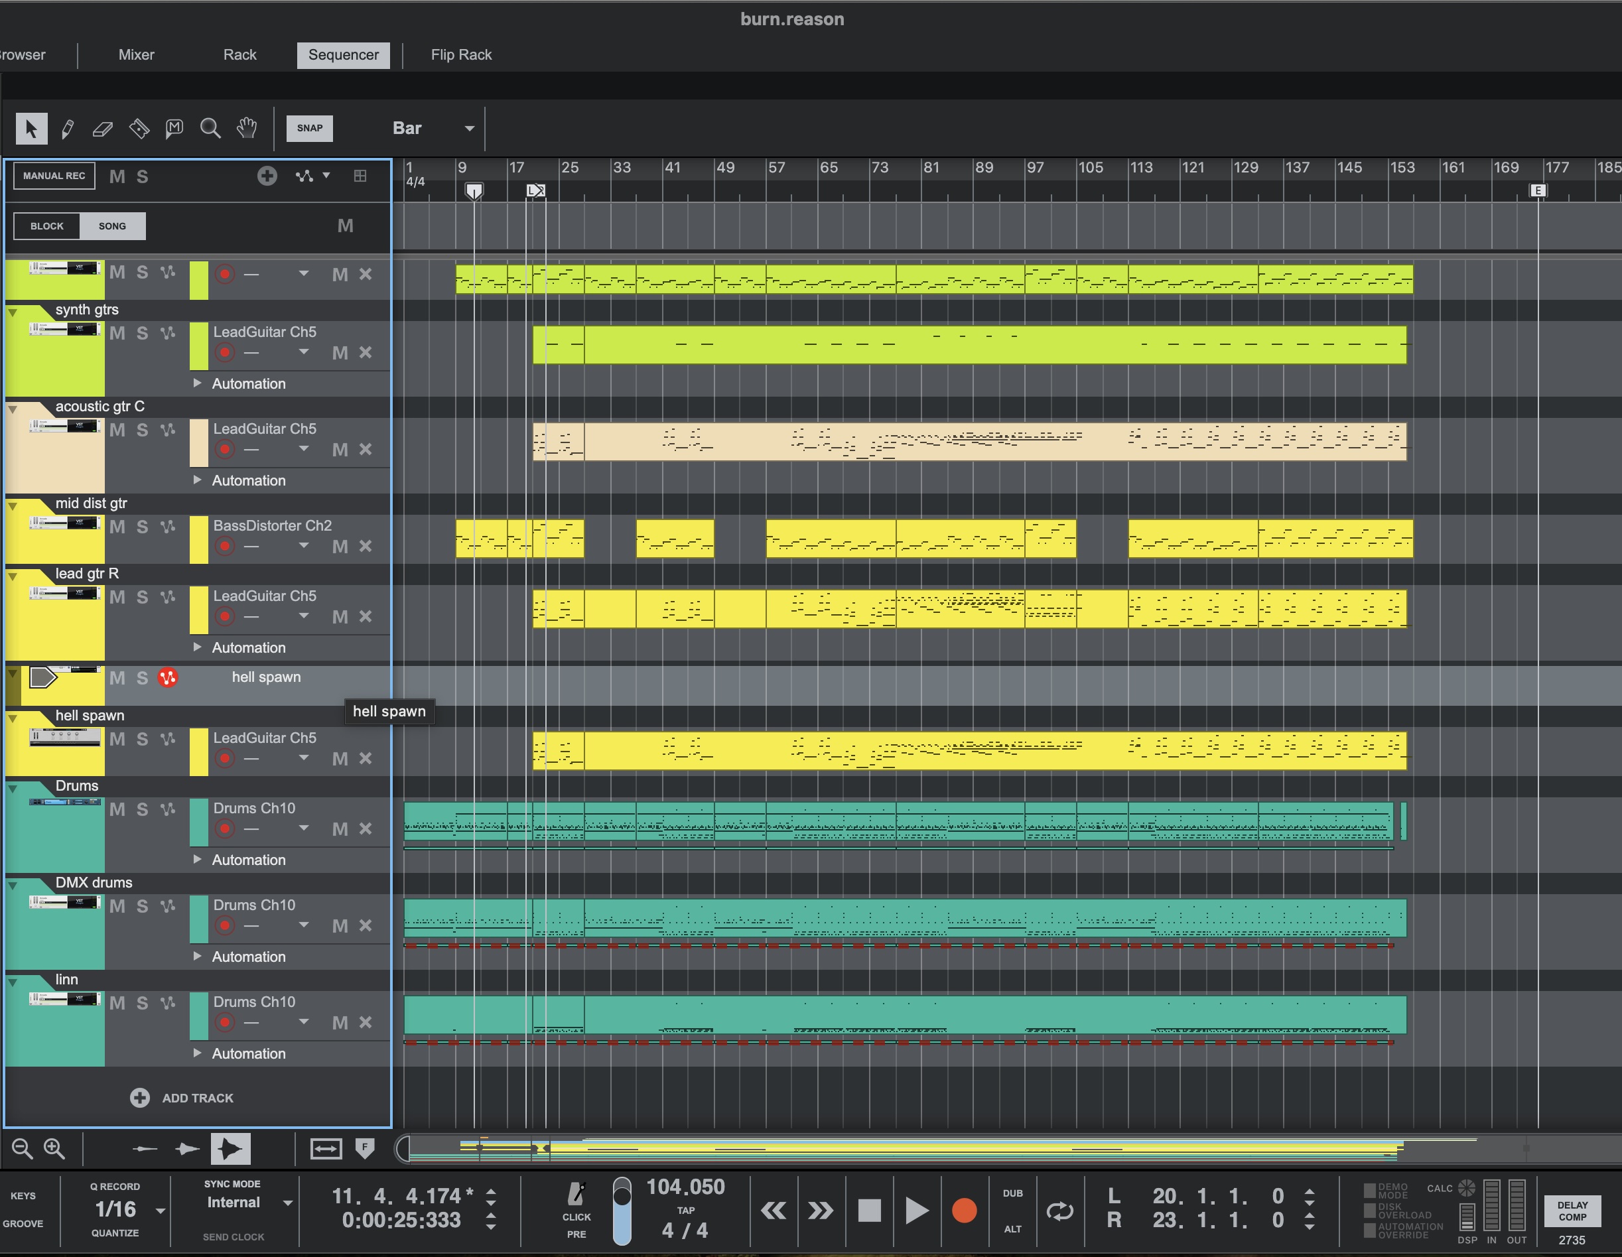The width and height of the screenshot is (1622, 1257).
Task: Toggle loop mode icon
Action: pos(1060,1211)
